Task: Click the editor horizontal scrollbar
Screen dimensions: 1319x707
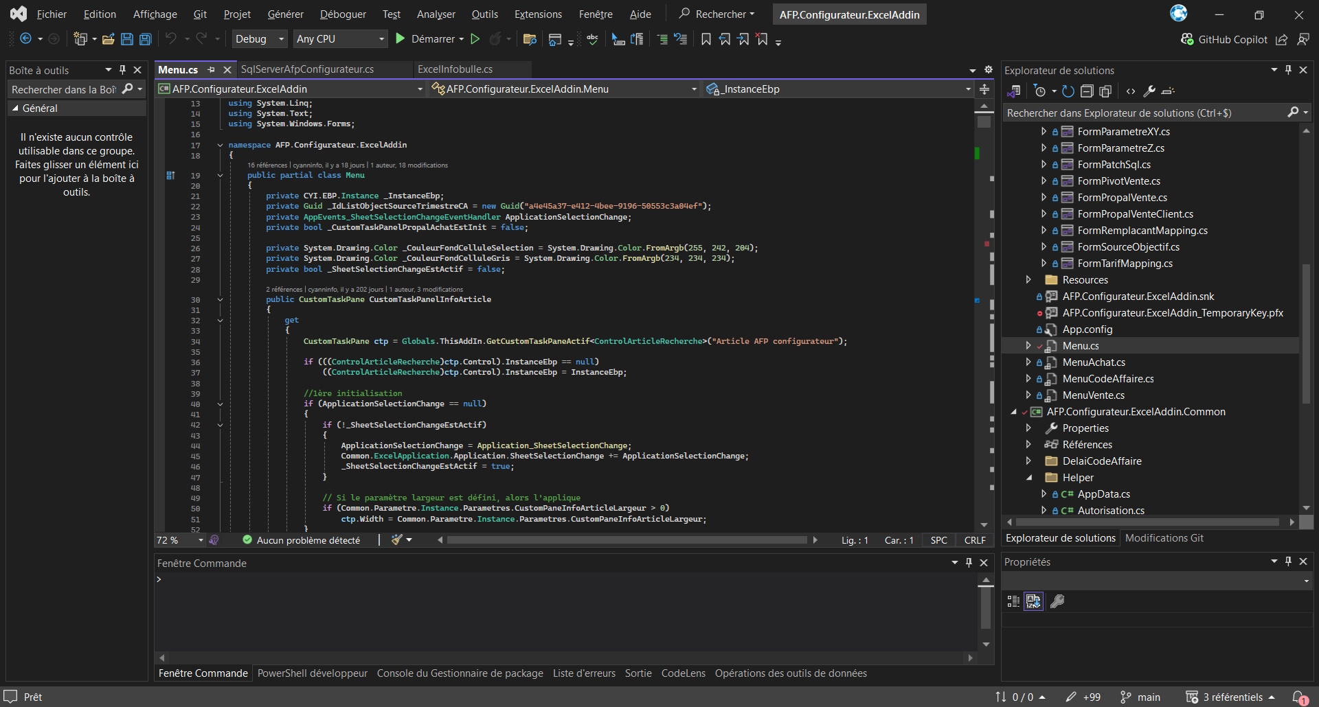Action: tap(627, 540)
